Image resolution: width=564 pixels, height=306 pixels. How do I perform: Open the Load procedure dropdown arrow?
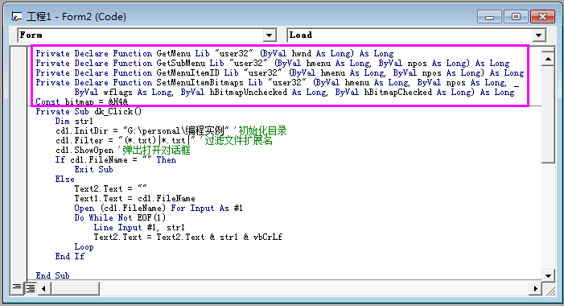click(538, 35)
